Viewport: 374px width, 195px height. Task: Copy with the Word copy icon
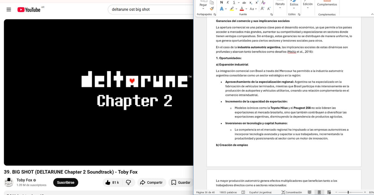(x=212, y=2)
